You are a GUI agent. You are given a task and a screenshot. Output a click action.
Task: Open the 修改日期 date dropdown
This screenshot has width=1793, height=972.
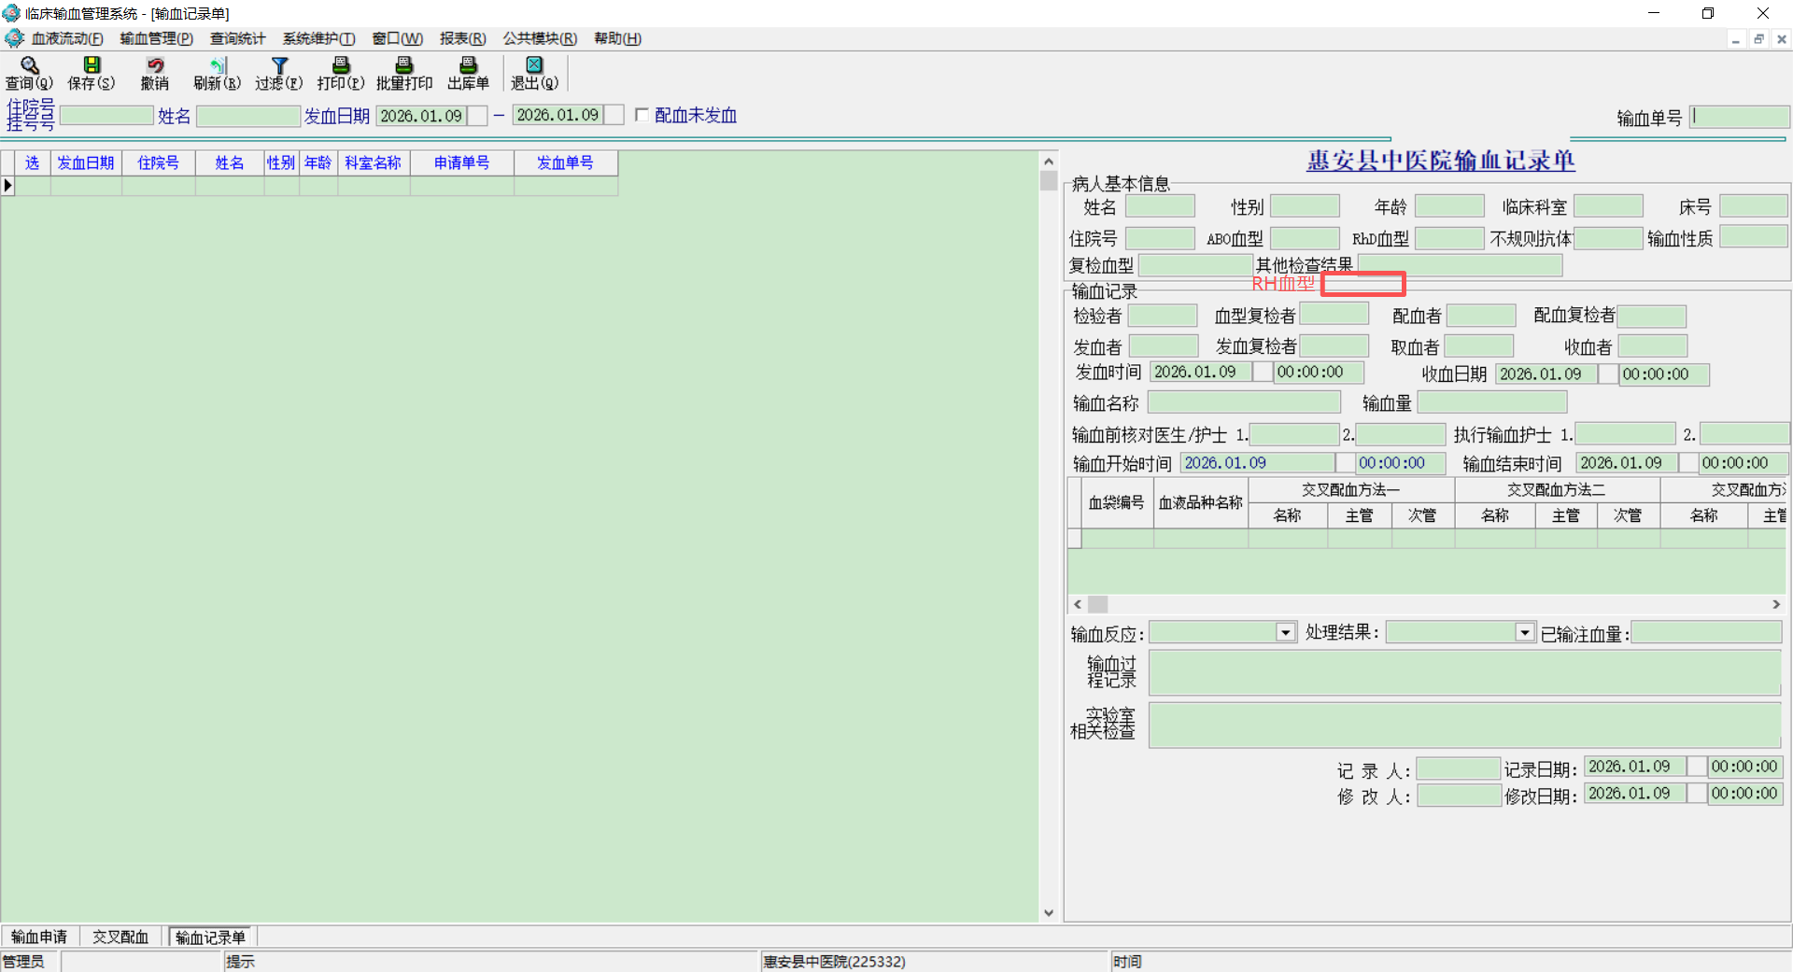point(1697,794)
